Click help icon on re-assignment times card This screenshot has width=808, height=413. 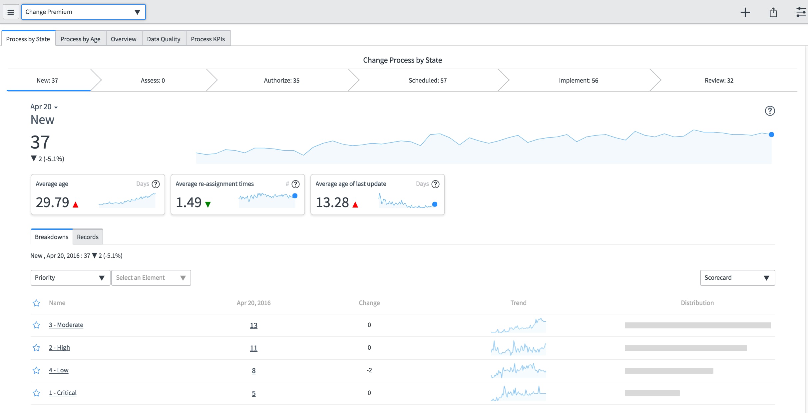[x=295, y=184]
